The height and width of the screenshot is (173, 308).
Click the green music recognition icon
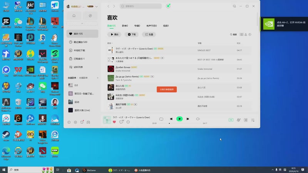click(168, 6)
